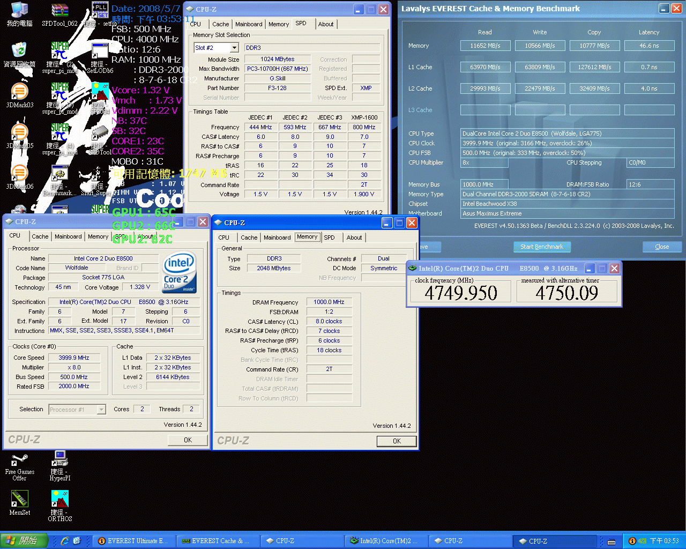Click OK in the memory timings CPU-Z window

[x=397, y=441]
